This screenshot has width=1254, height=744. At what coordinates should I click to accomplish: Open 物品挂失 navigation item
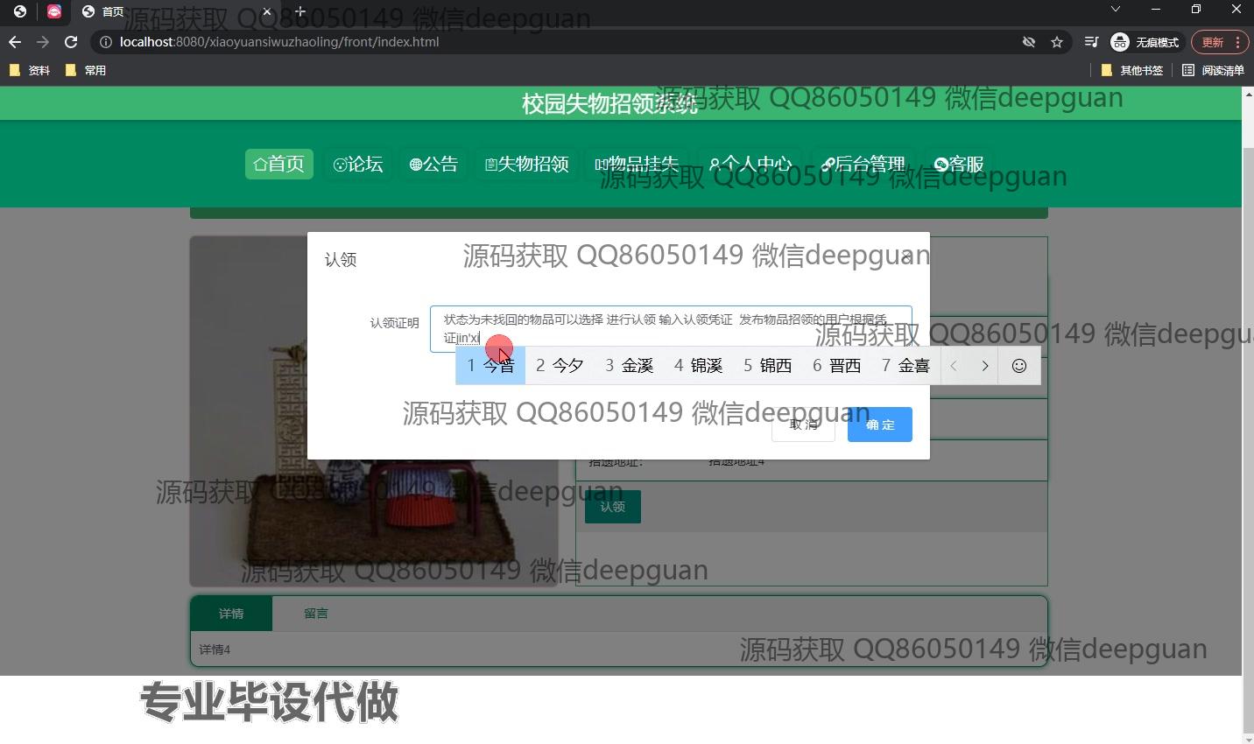(x=637, y=164)
